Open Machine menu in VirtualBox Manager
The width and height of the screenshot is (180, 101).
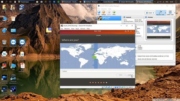[104, 9]
